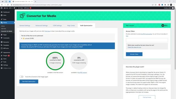Collapse the admin sidebar menu
176x99 pixels.
point(7,68)
